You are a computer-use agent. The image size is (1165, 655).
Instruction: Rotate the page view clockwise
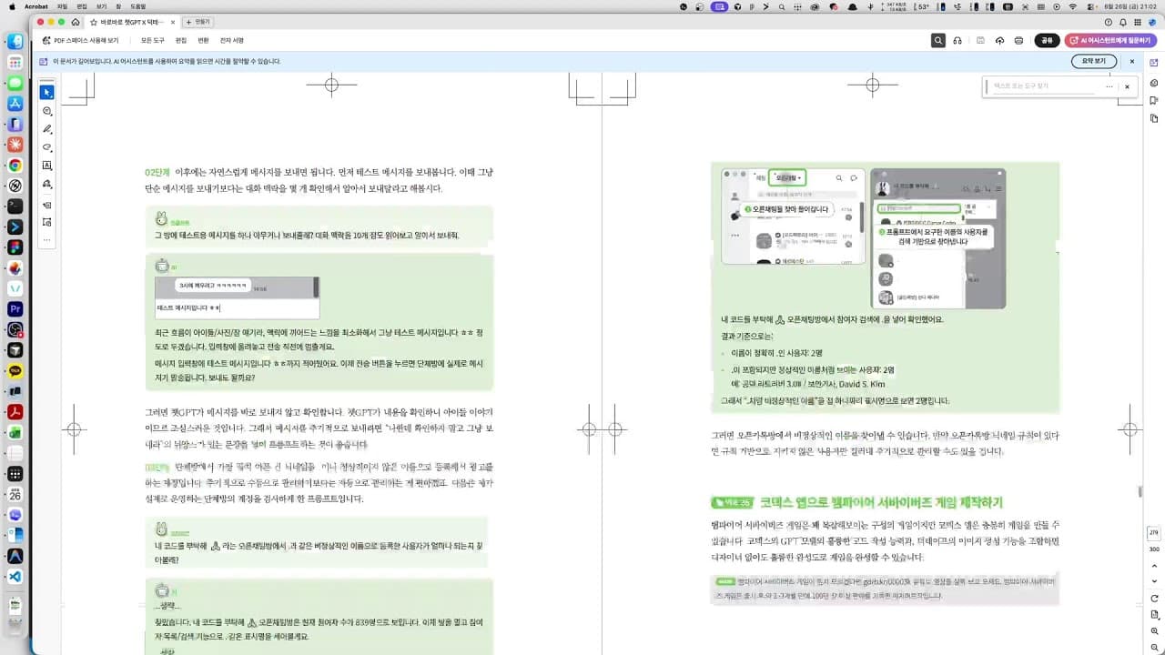pos(1154,599)
